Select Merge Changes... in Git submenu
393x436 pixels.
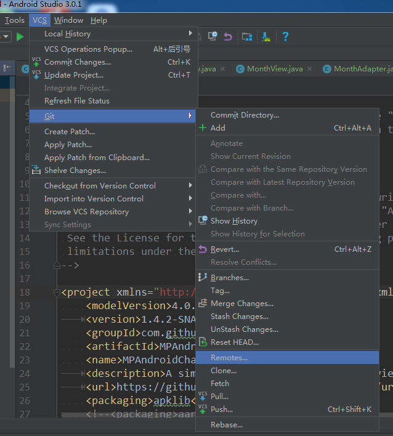[287, 304]
